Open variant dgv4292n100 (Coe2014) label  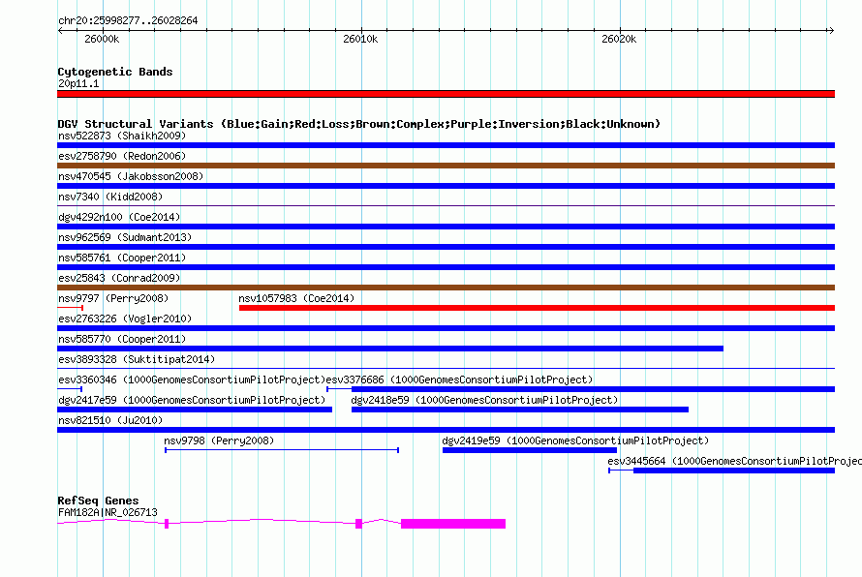point(119,217)
